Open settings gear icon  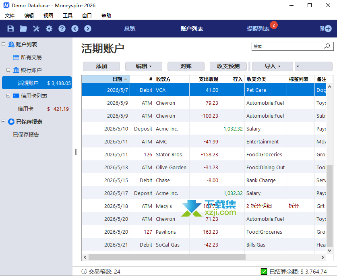[x=49, y=29]
